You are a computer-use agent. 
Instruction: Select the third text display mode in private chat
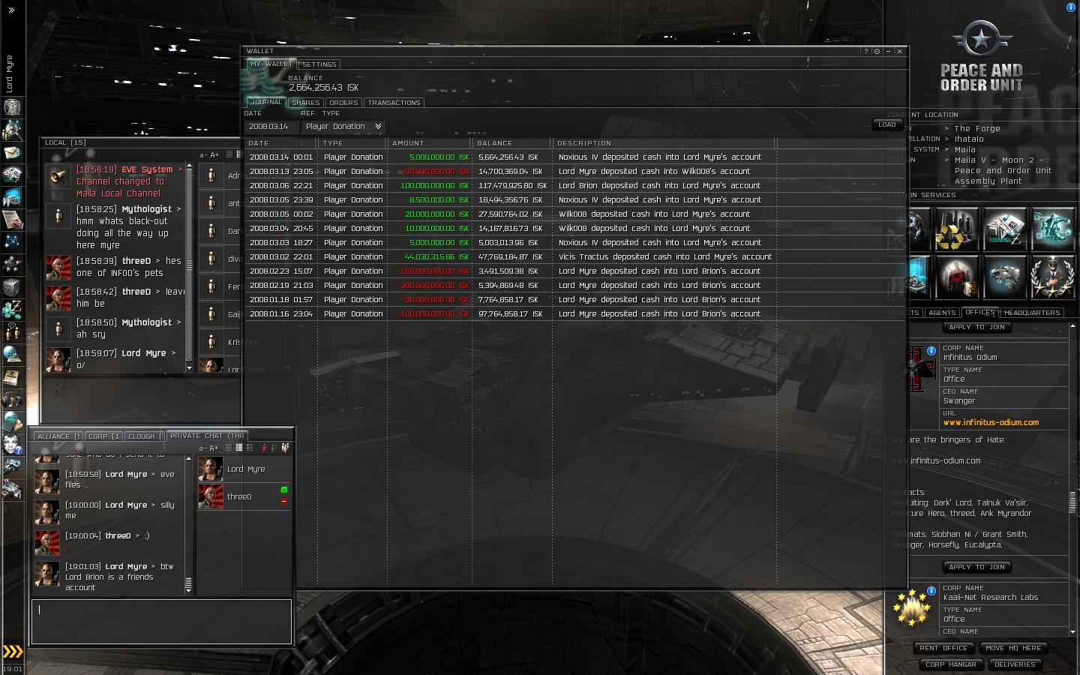(249, 448)
